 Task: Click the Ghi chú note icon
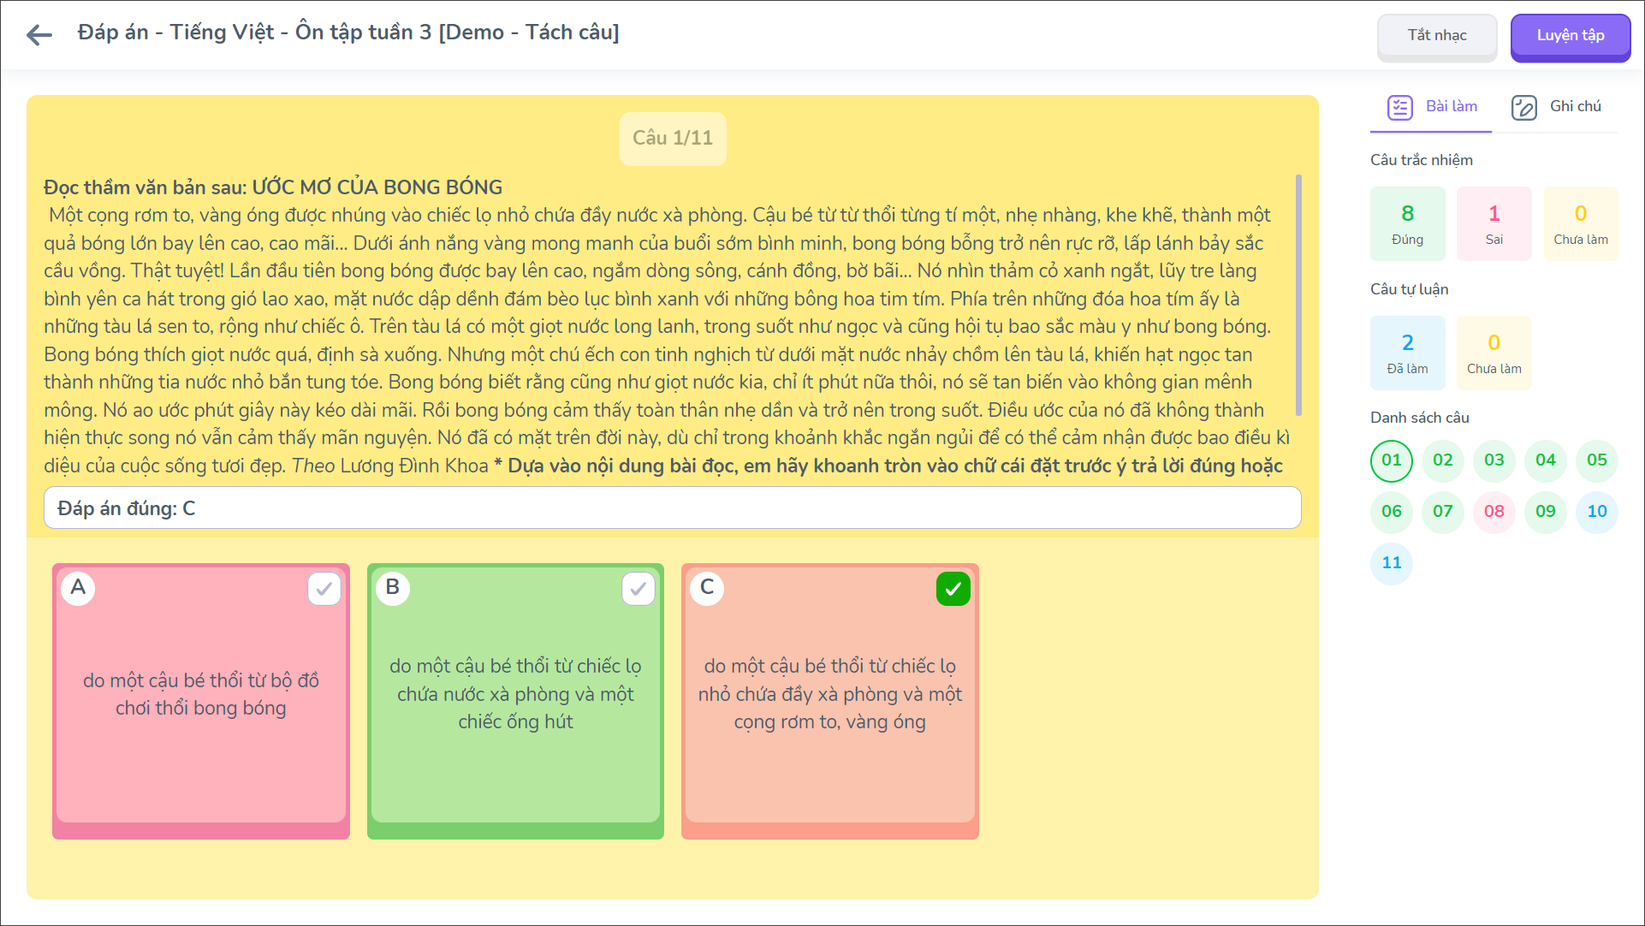(x=1523, y=108)
